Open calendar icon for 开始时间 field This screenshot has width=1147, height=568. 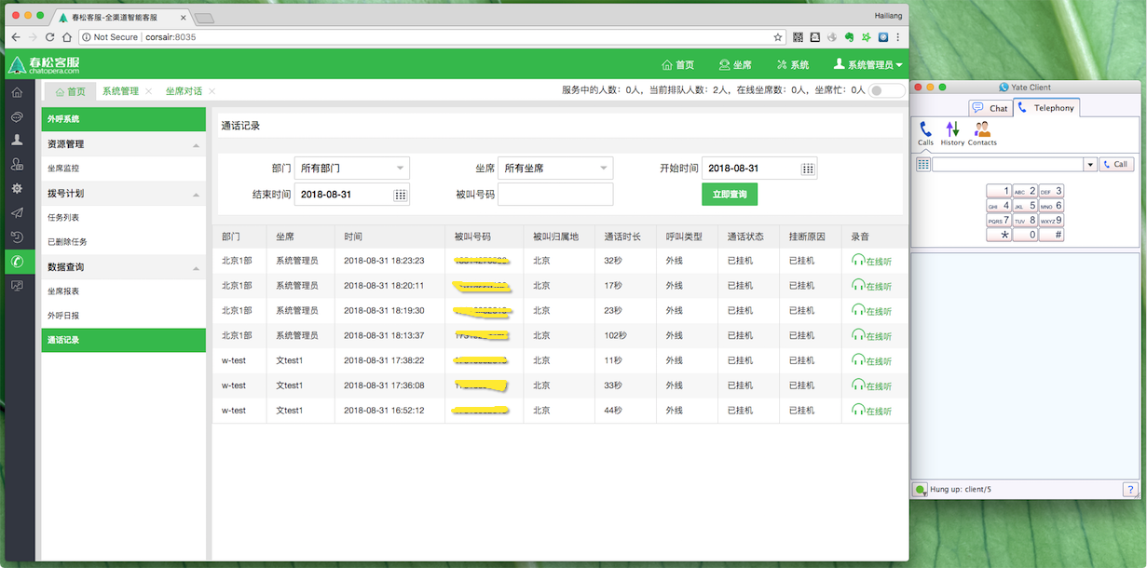click(x=808, y=169)
